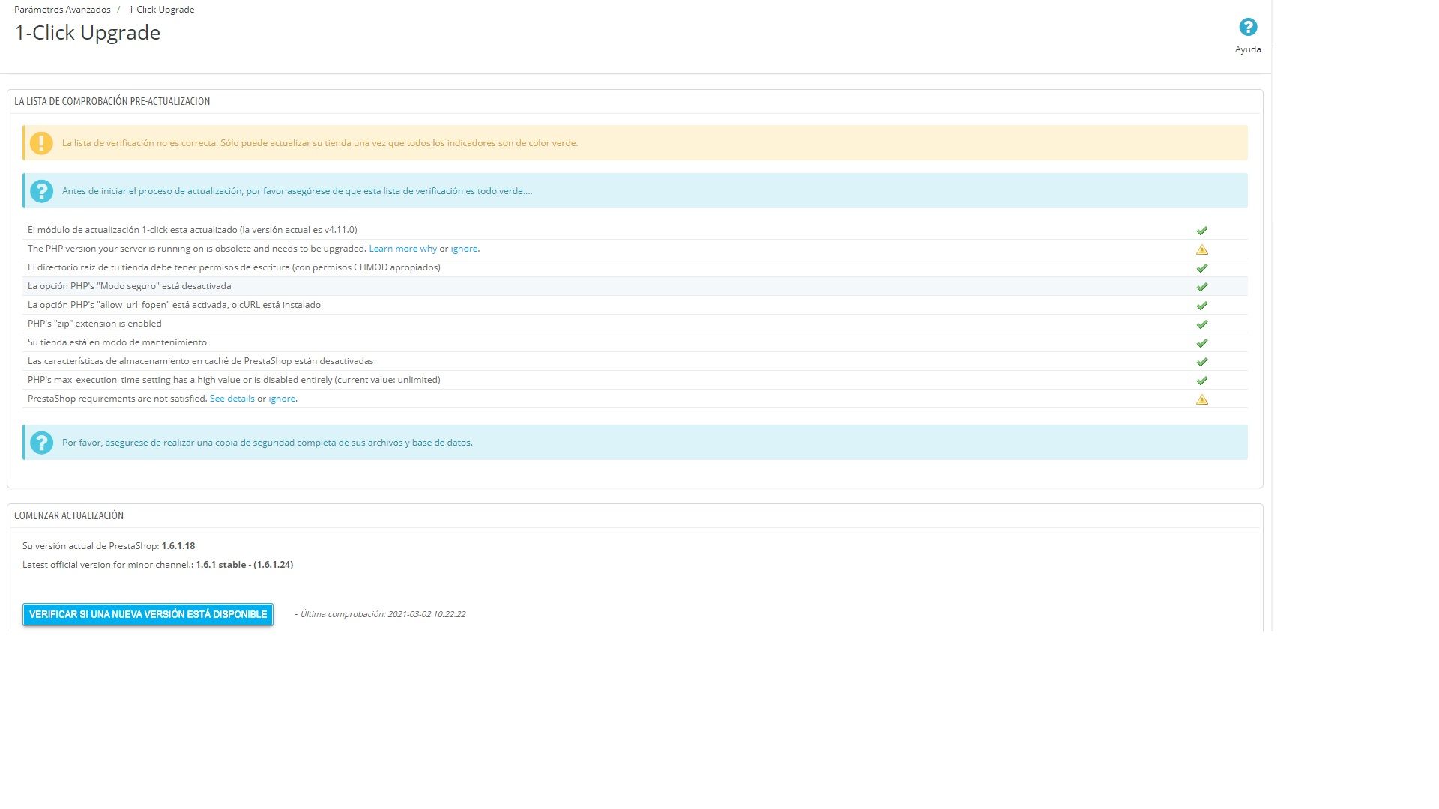1439x809 pixels.
Task: Click the page vertical scrollbar
Action: [1273, 133]
